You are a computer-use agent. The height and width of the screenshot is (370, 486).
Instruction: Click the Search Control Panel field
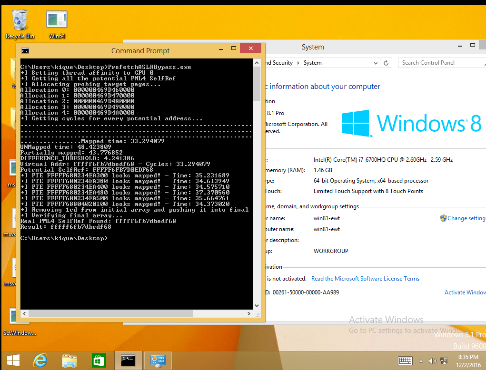pos(442,63)
